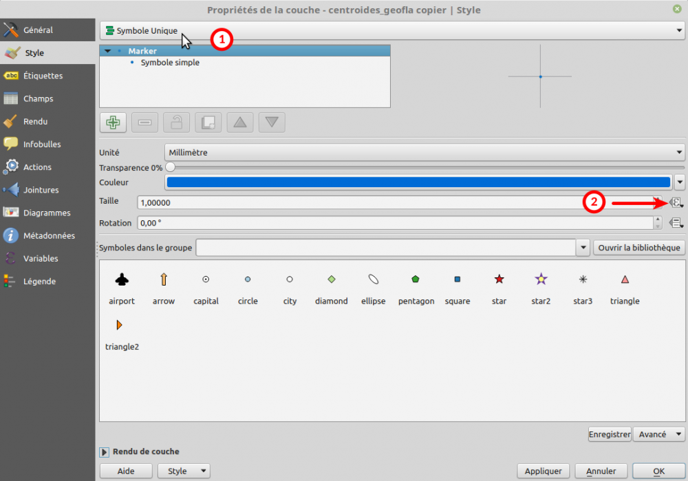Click the data-defined override icon for Taille
688x481 pixels.
(676, 202)
